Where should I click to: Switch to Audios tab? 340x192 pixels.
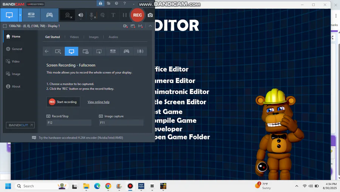click(113, 37)
